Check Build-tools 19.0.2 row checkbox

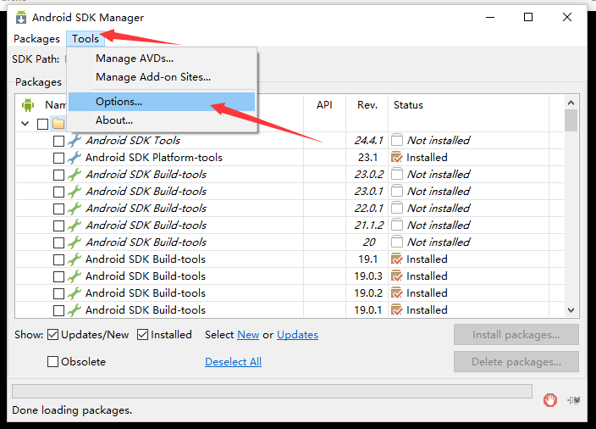[58, 293]
